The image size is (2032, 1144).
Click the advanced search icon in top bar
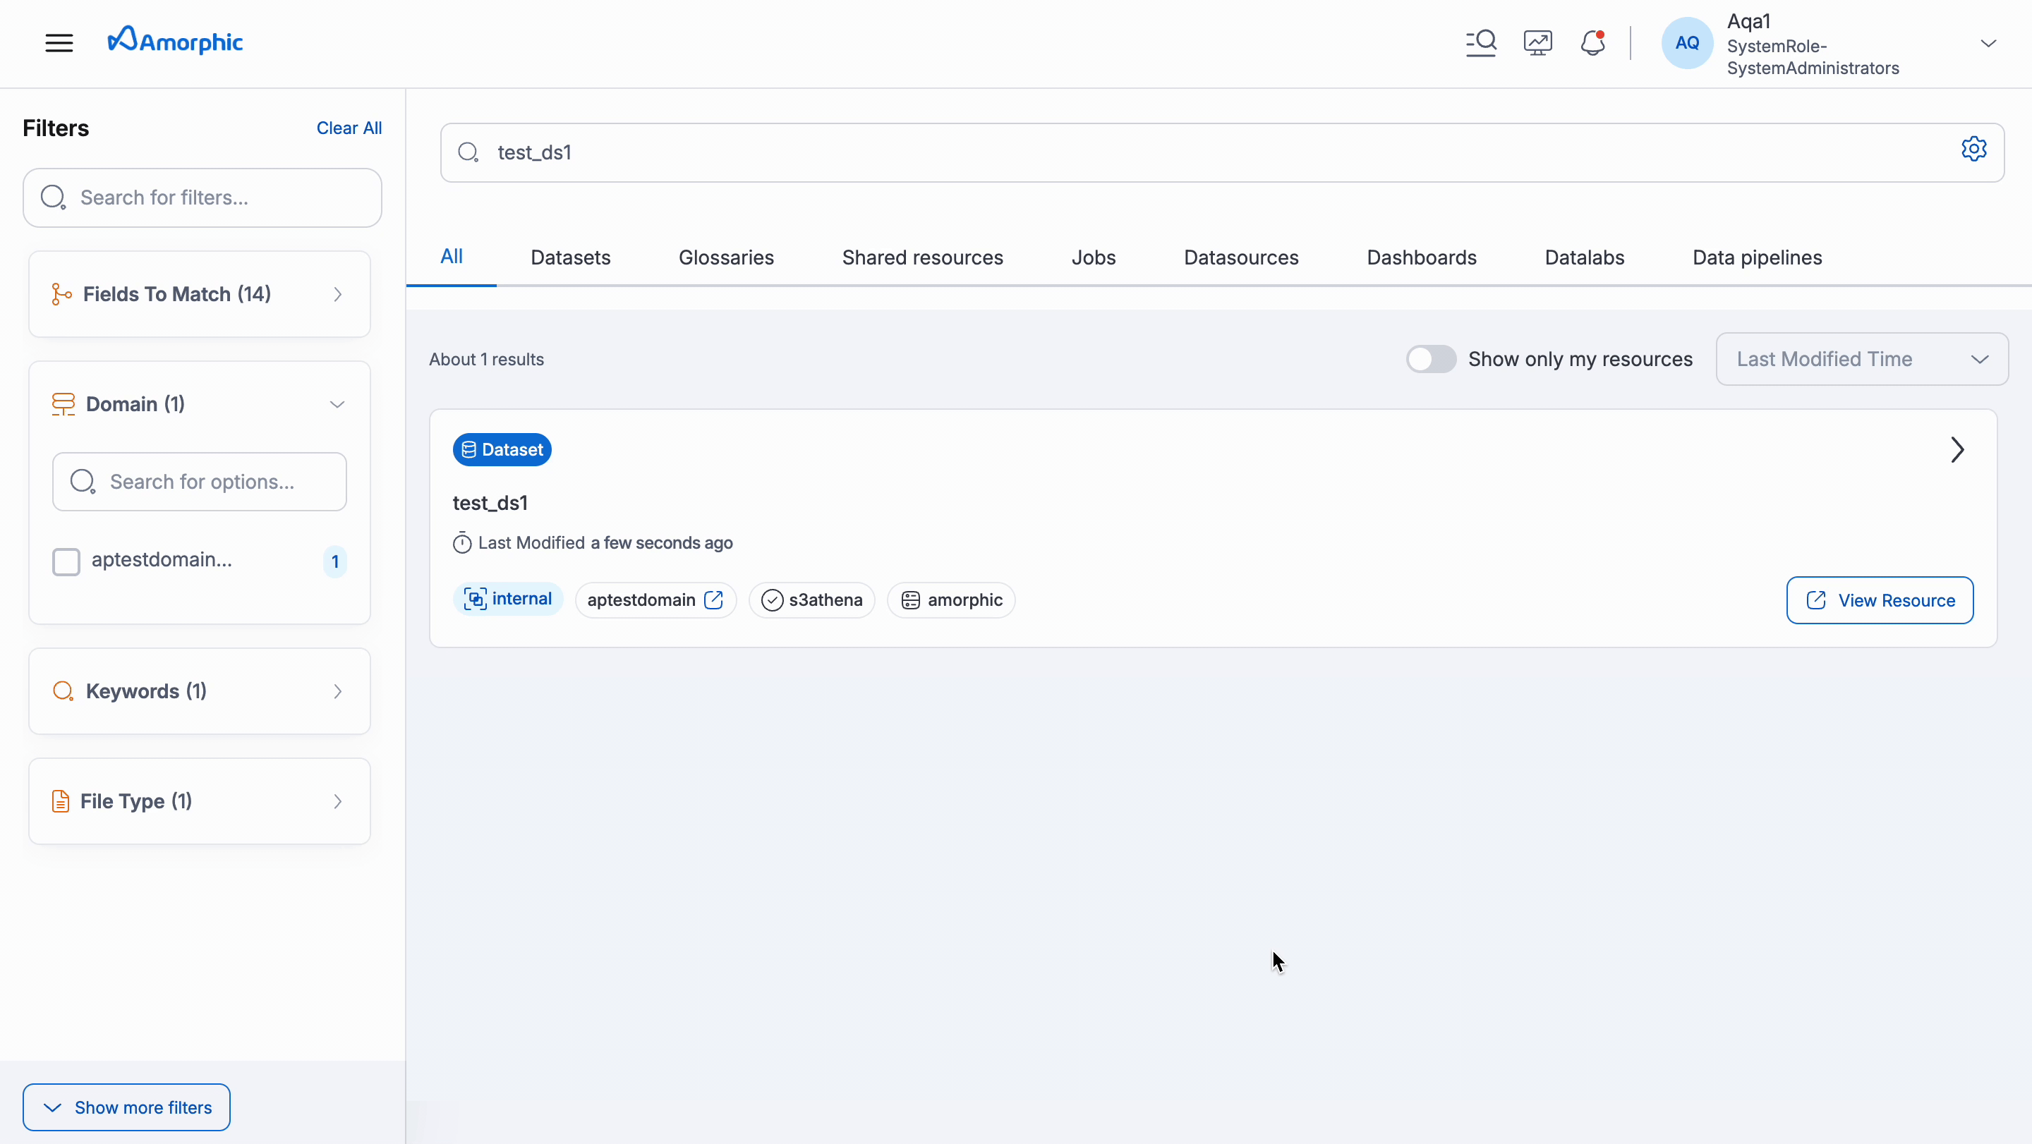1481,42
